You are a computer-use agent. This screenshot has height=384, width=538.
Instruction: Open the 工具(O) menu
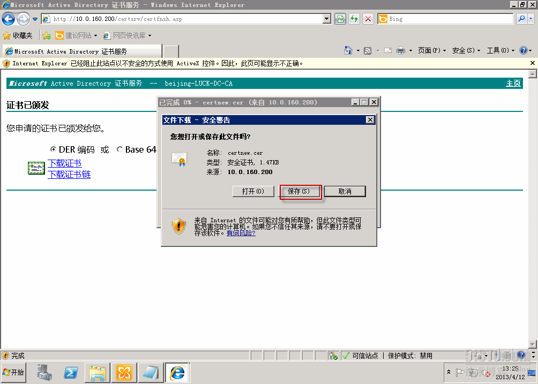point(500,51)
